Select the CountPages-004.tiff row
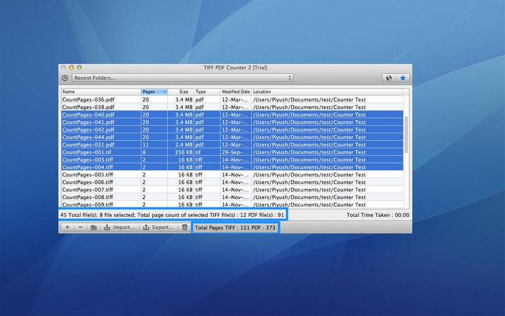This screenshot has width=505, height=316. click(x=232, y=167)
